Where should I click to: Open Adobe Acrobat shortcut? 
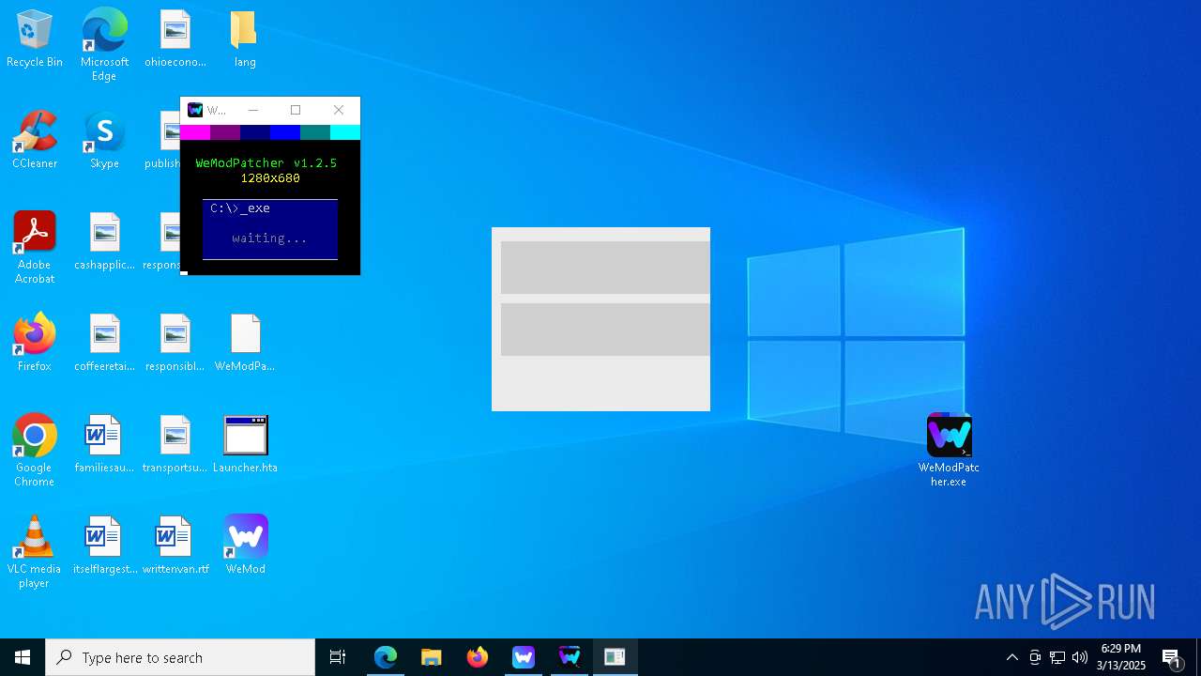click(x=35, y=248)
